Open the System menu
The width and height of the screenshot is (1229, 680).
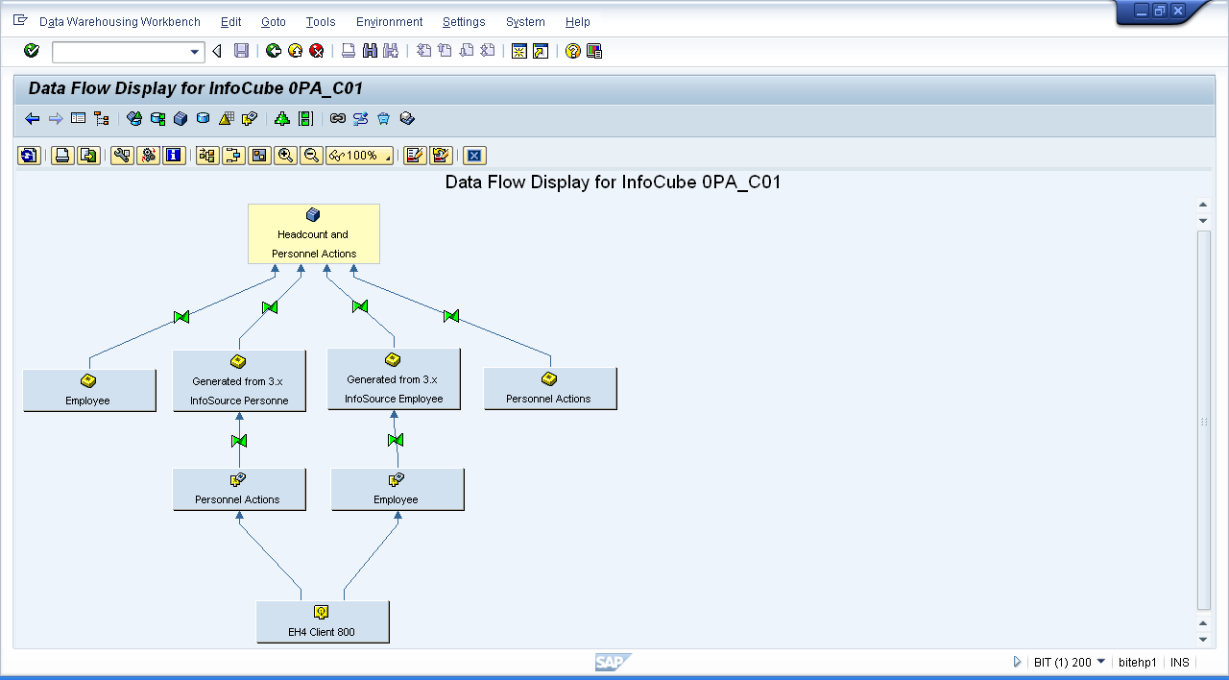click(525, 22)
